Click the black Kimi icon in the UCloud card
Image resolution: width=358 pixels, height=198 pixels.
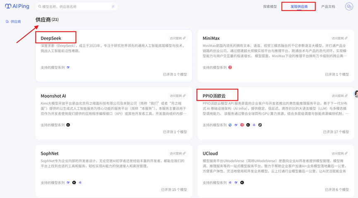[x=242, y=183]
